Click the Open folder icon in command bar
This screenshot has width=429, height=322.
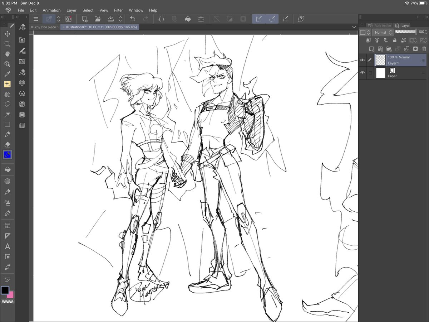point(97,19)
